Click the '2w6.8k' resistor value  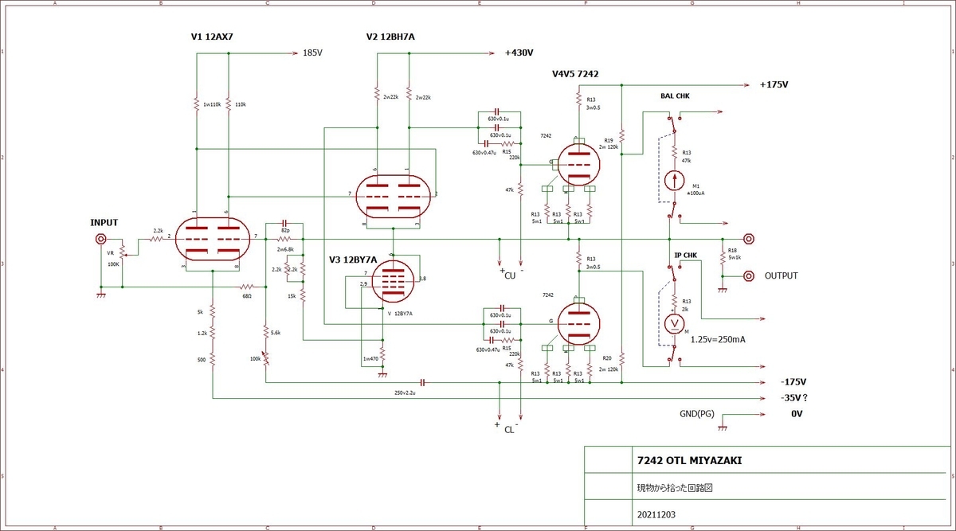pos(285,249)
